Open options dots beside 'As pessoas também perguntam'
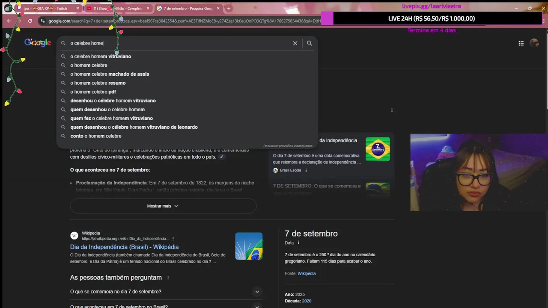Viewport: 548px width, 308px height. tap(168, 278)
